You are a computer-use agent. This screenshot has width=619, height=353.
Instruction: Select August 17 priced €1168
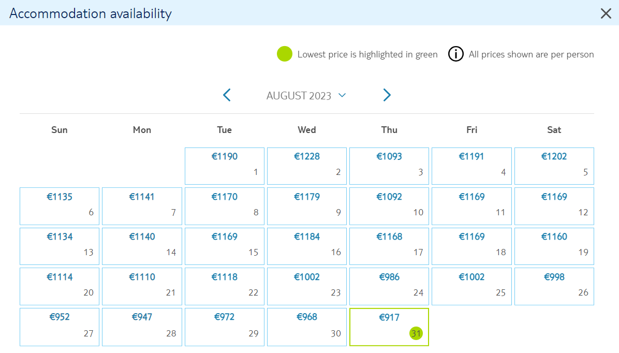[389, 246]
